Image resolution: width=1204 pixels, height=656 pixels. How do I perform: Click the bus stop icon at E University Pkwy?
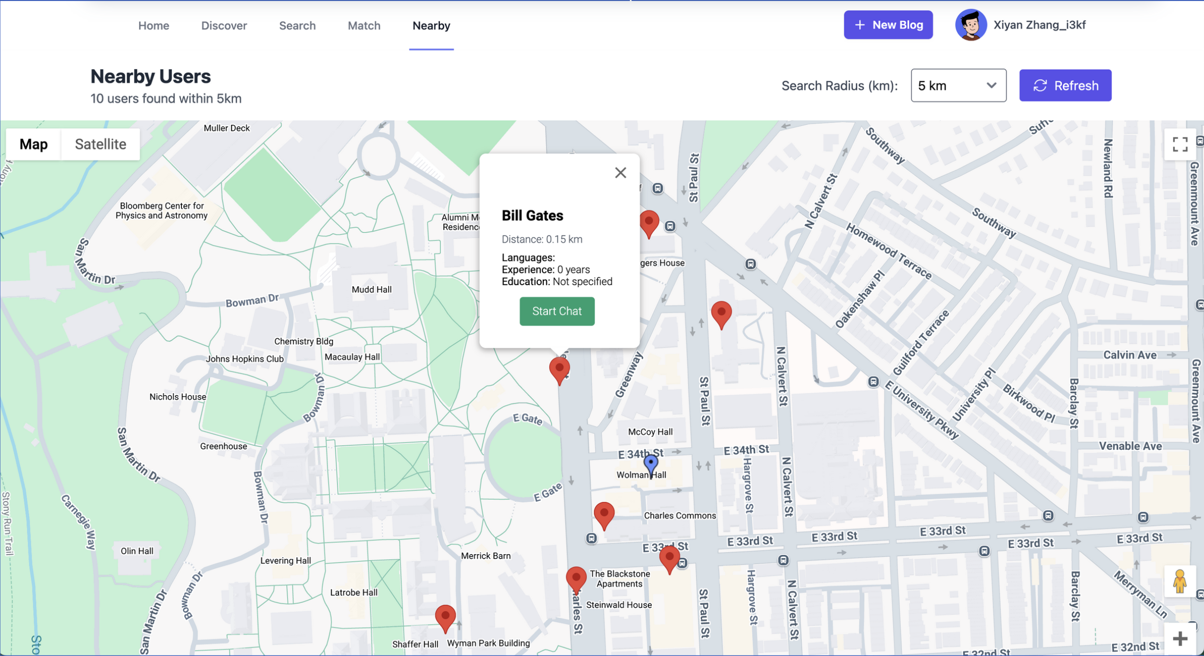[873, 382]
